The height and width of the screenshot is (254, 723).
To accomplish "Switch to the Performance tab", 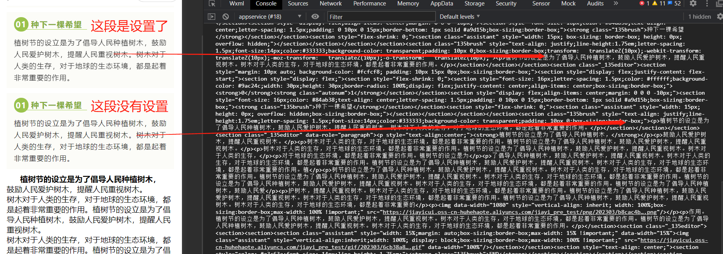I will tap(369, 4).
